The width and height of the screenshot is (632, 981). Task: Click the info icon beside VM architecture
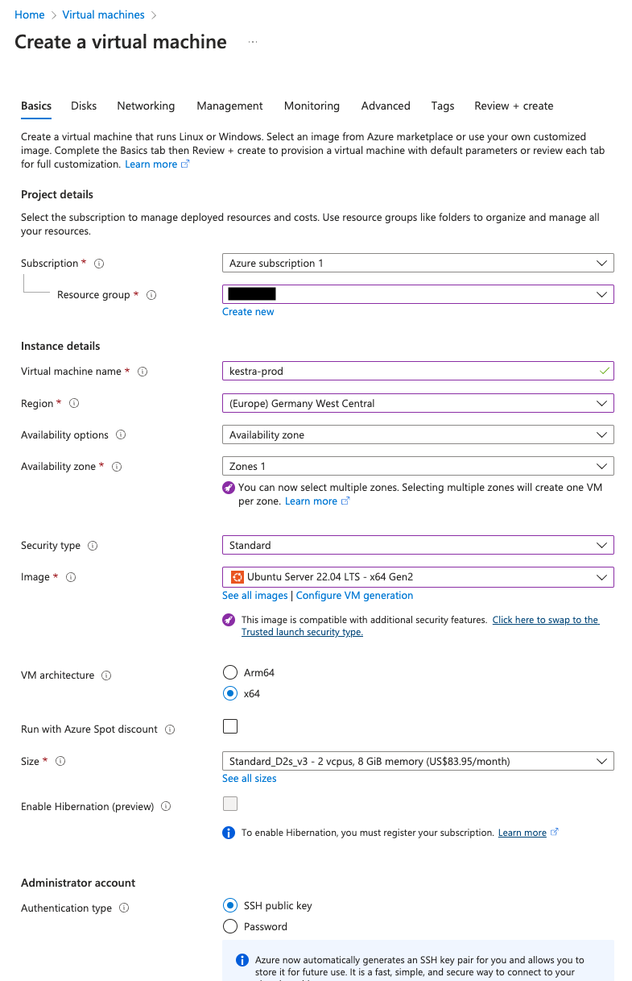pos(106,675)
